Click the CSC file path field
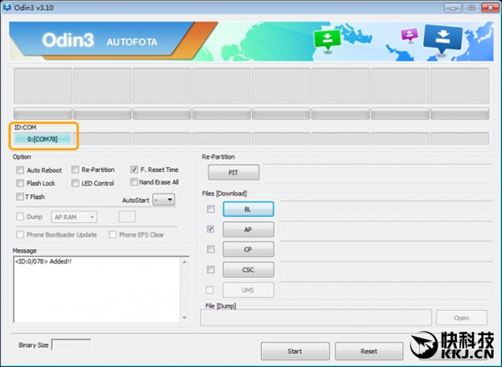This screenshot has height=367, width=502. pyautogui.click(x=387, y=270)
